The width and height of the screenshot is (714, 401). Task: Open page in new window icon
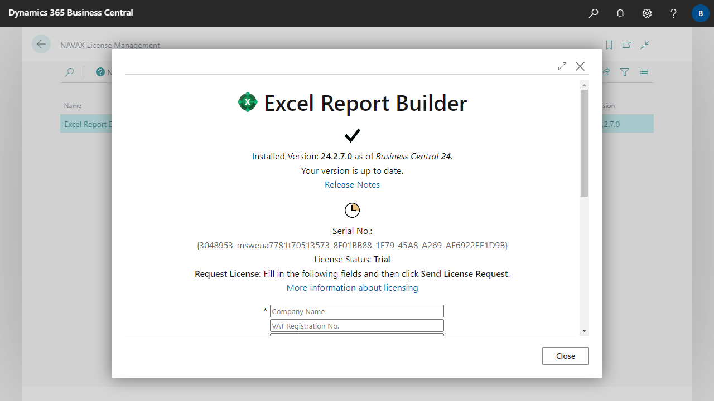point(627,45)
